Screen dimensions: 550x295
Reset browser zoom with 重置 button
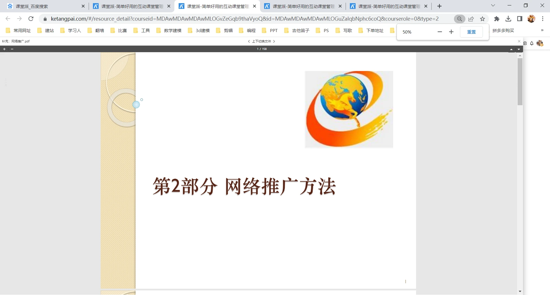(x=471, y=32)
